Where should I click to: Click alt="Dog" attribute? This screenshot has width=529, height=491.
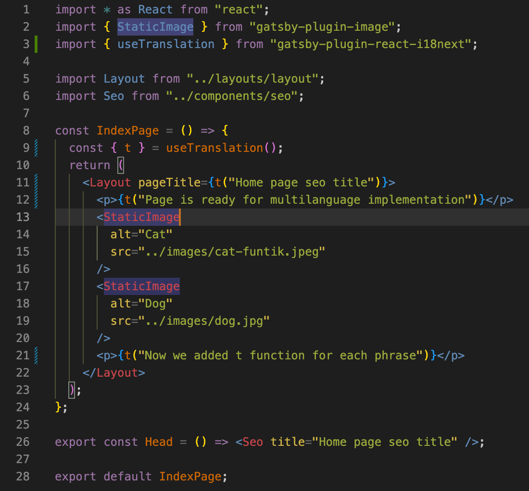(141, 304)
